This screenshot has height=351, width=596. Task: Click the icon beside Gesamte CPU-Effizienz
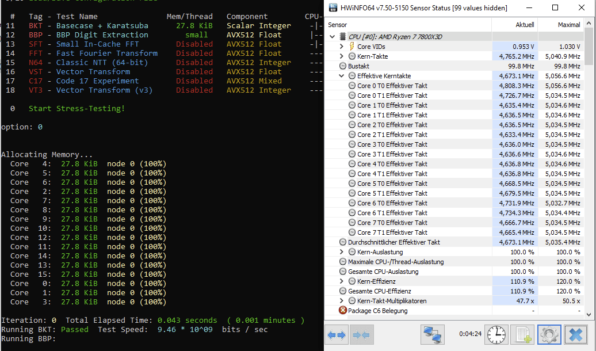click(343, 291)
